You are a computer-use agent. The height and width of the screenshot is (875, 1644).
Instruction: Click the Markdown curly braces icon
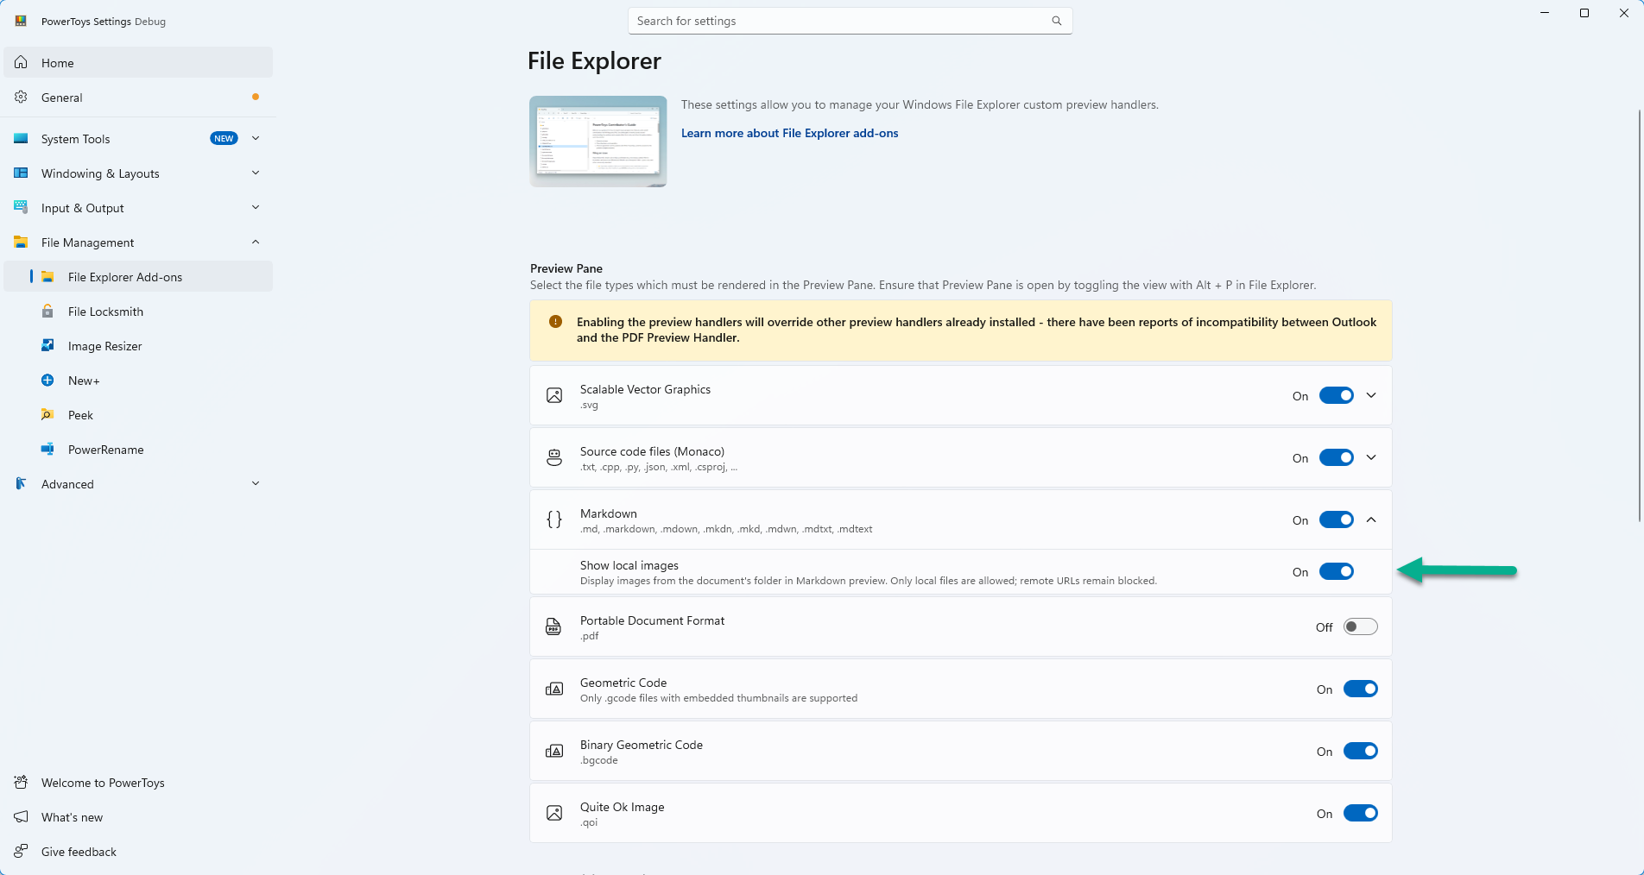tap(554, 520)
